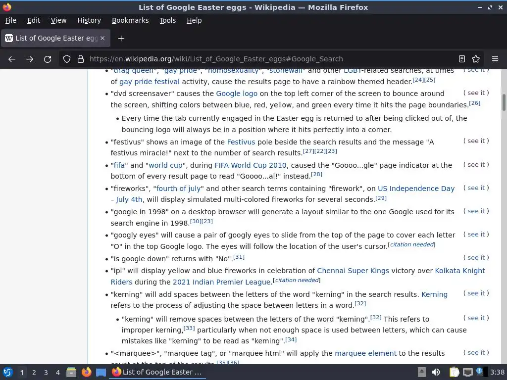This screenshot has width=507, height=380.
Task: Follow the Google logo link
Action: coord(237,94)
